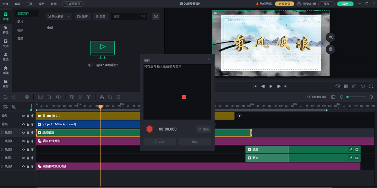The image size is (377, 188).
Task: Click the undo arrow icon
Action: tap(6, 97)
